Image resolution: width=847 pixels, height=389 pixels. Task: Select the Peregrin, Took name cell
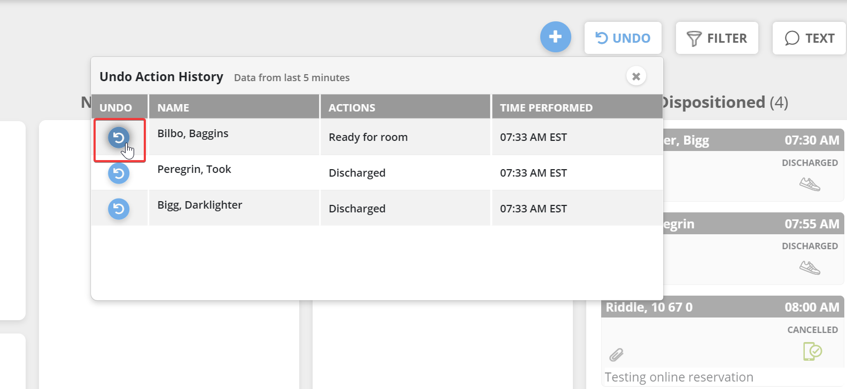pyautogui.click(x=194, y=169)
